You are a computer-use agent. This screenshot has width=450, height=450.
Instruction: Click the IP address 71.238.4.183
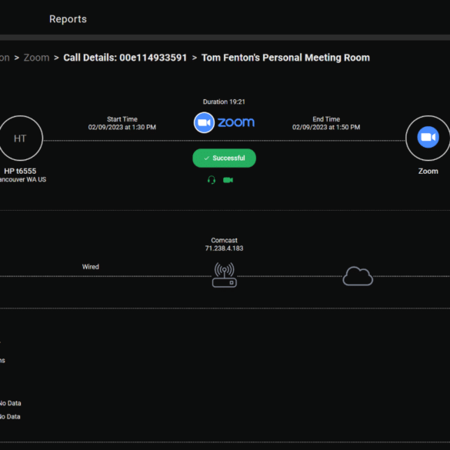[224, 248]
